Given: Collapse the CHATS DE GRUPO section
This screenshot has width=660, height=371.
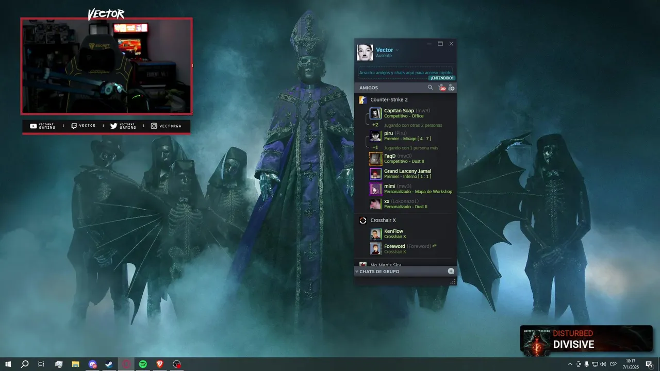Looking at the screenshot, I should (357, 272).
